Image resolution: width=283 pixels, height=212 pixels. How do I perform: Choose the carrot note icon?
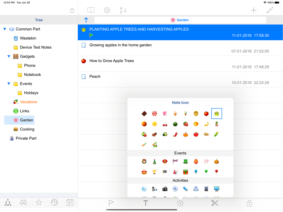(x=144, y=144)
